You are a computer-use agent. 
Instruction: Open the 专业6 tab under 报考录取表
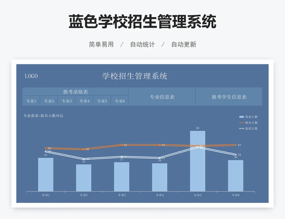point(120,101)
